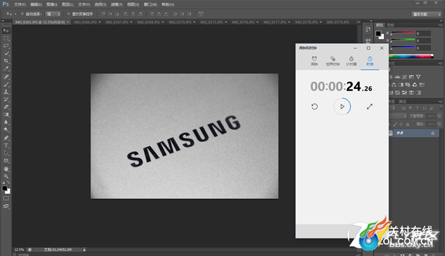Switch to the Timer tab in the clock app
Viewport: 445px width, 256px height.
click(351, 61)
